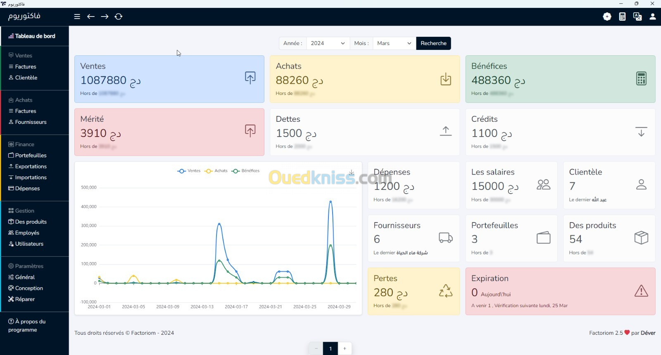
Task: Toggle the Ventes series in the chart legend
Action: point(189,171)
